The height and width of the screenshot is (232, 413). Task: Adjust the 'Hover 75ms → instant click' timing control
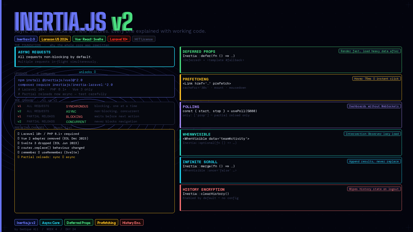(x=376, y=79)
